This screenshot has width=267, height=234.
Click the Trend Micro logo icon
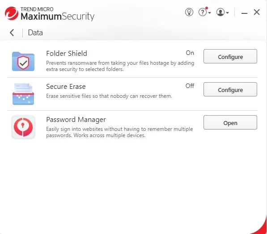tap(12, 13)
